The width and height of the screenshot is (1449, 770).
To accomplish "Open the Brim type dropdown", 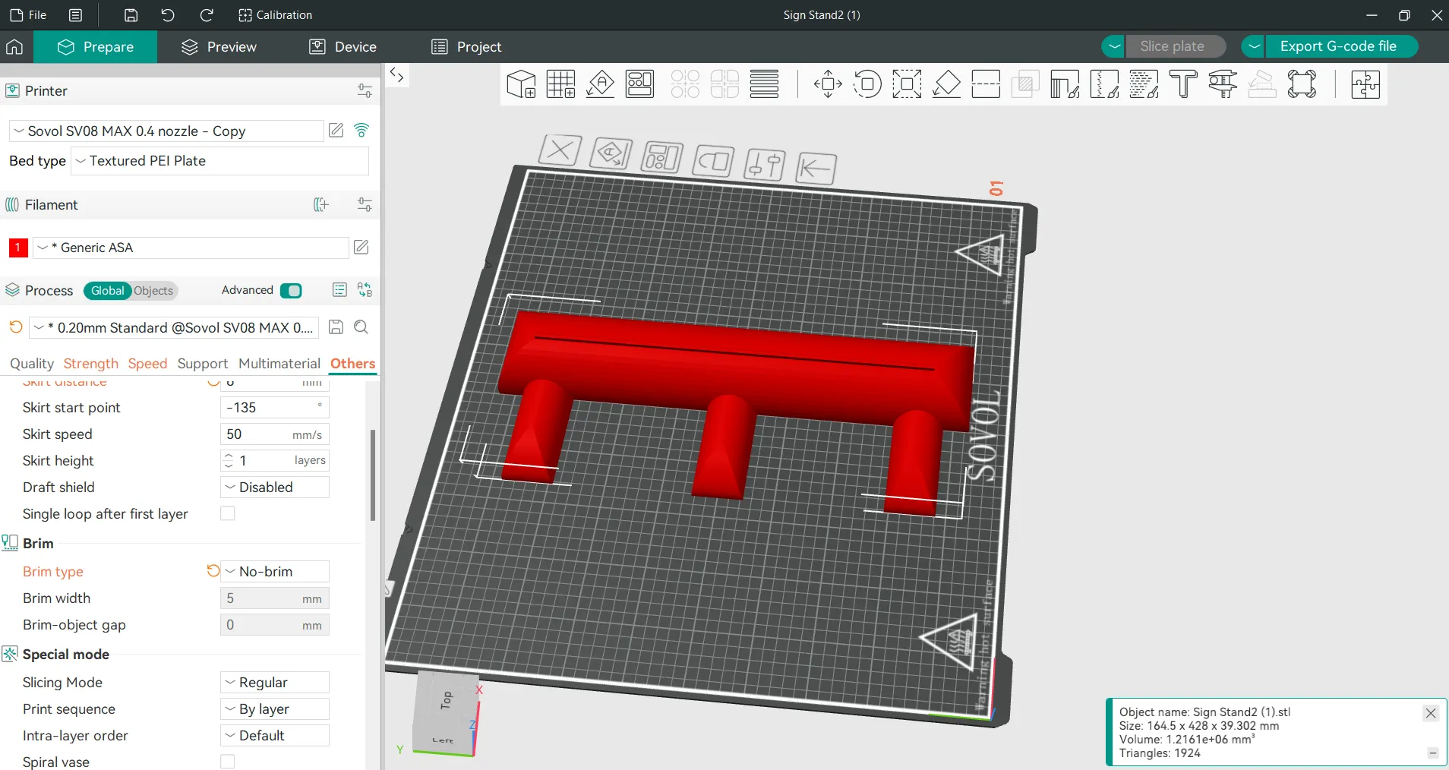I will tap(275, 571).
